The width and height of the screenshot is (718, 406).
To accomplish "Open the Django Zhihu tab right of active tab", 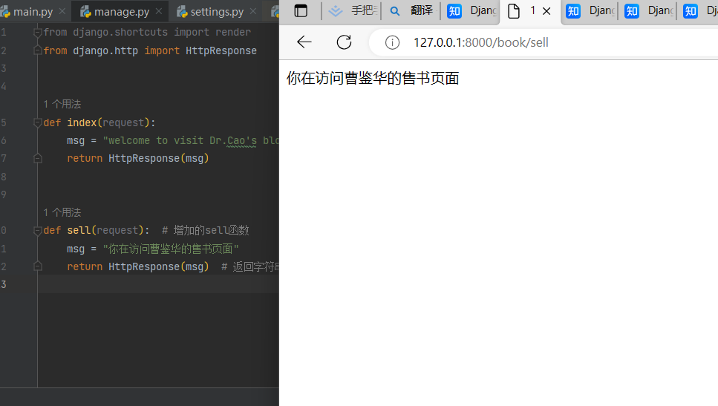I will 590,10.
